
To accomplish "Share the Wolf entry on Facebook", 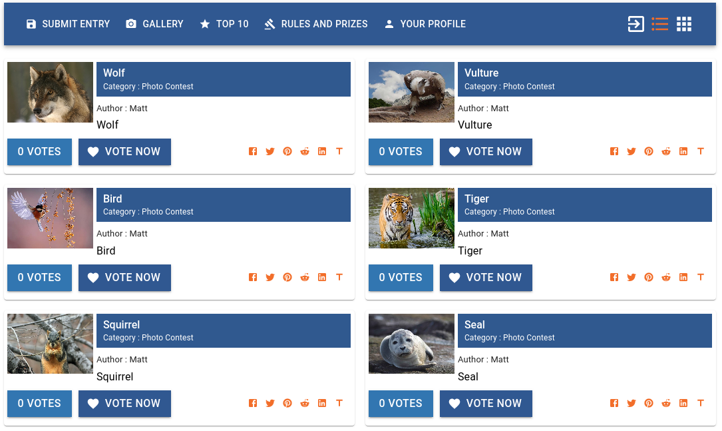I will pyautogui.click(x=253, y=151).
